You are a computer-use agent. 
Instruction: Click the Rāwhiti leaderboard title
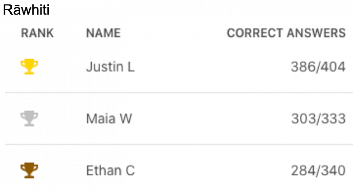(x=26, y=10)
